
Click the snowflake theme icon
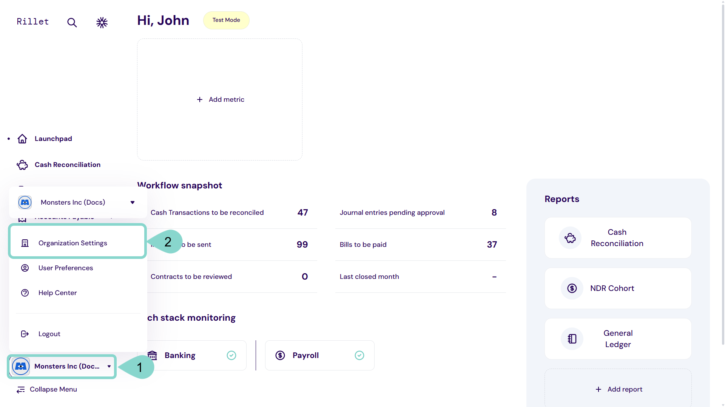click(102, 23)
